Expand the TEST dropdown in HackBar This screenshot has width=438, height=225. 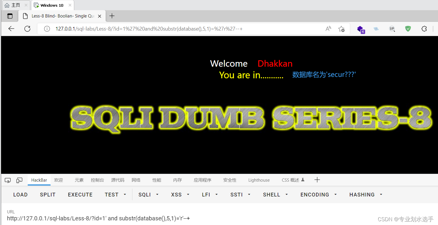[116, 195]
